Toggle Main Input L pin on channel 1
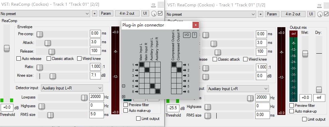 pos(142,65)
